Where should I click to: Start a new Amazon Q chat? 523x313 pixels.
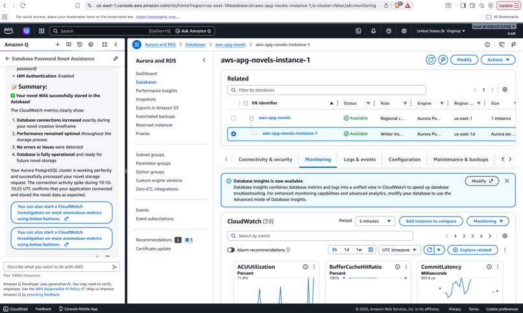pos(57,44)
